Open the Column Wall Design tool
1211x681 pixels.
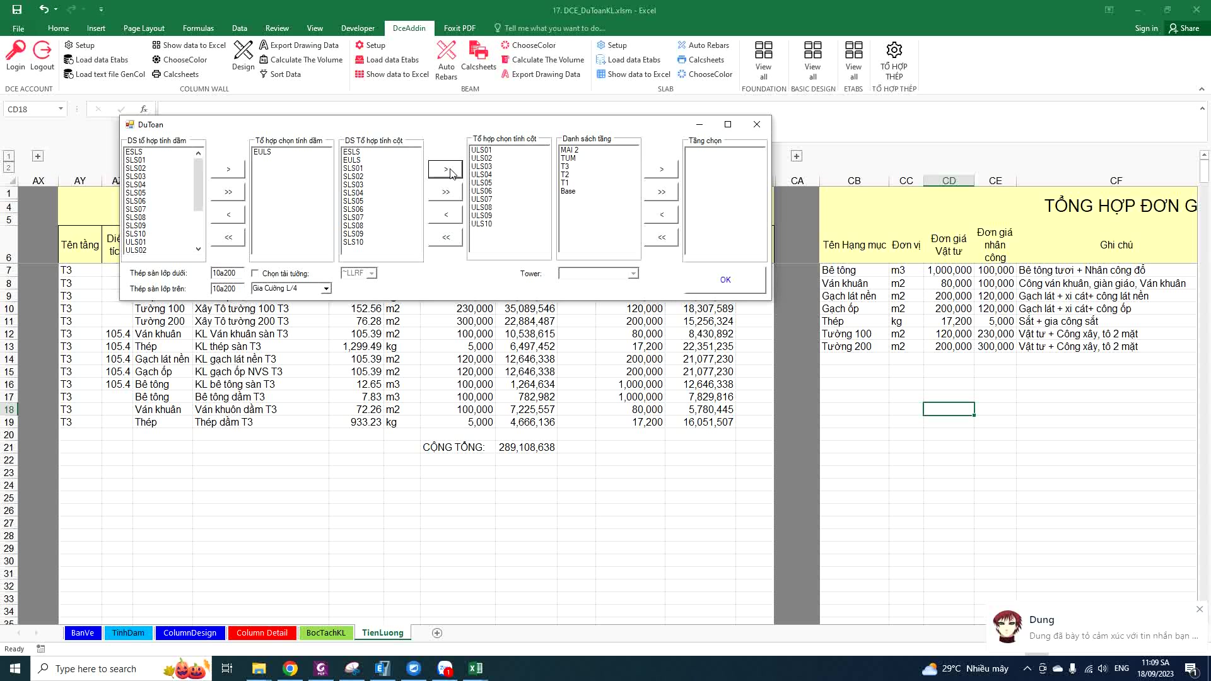(x=243, y=55)
